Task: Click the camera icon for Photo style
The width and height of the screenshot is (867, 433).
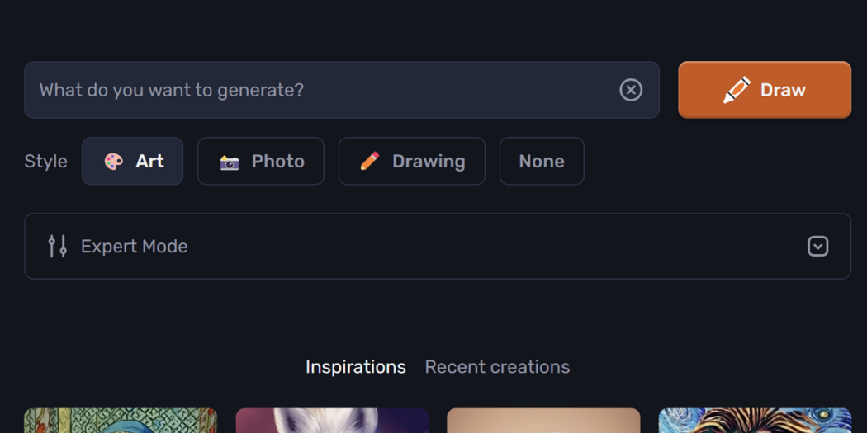Action: [x=230, y=162]
